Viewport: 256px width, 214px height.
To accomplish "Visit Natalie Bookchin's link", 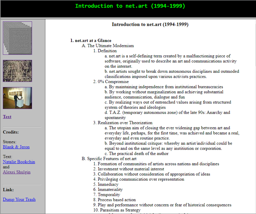I will click(x=19, y=162).
